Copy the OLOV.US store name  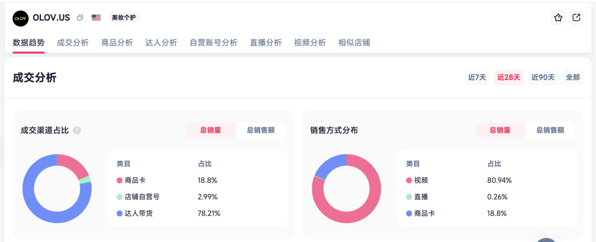80,18
